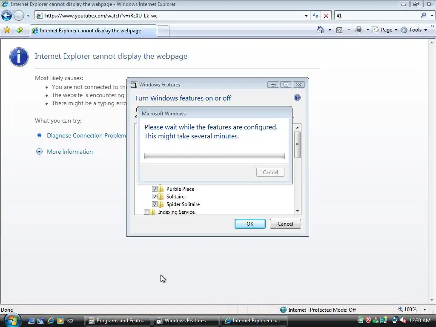436x327 pixels.
Task: Click the YouTube URL address bar
Action: [172, 16]
